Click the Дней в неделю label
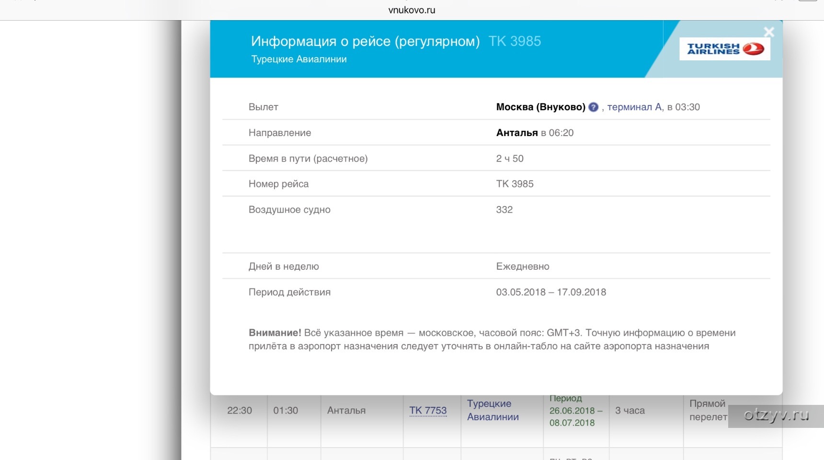Image resolution: width=824 pixels, height=460 pixels. tap(284, 266)
